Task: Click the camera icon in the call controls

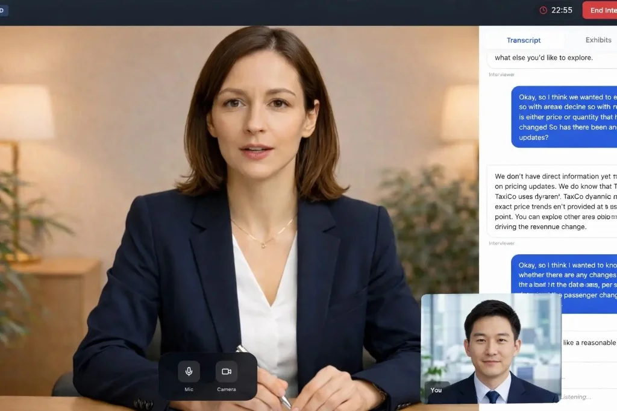Action: (226, 372)
